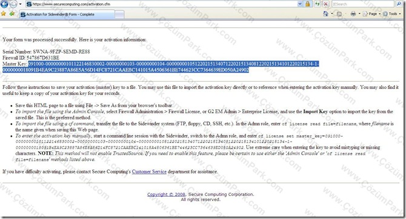The height and width of the screenshot is (219, 406).
Task: Click 'Secure Computing Corporation.' footer text
Action: point(221,194)
